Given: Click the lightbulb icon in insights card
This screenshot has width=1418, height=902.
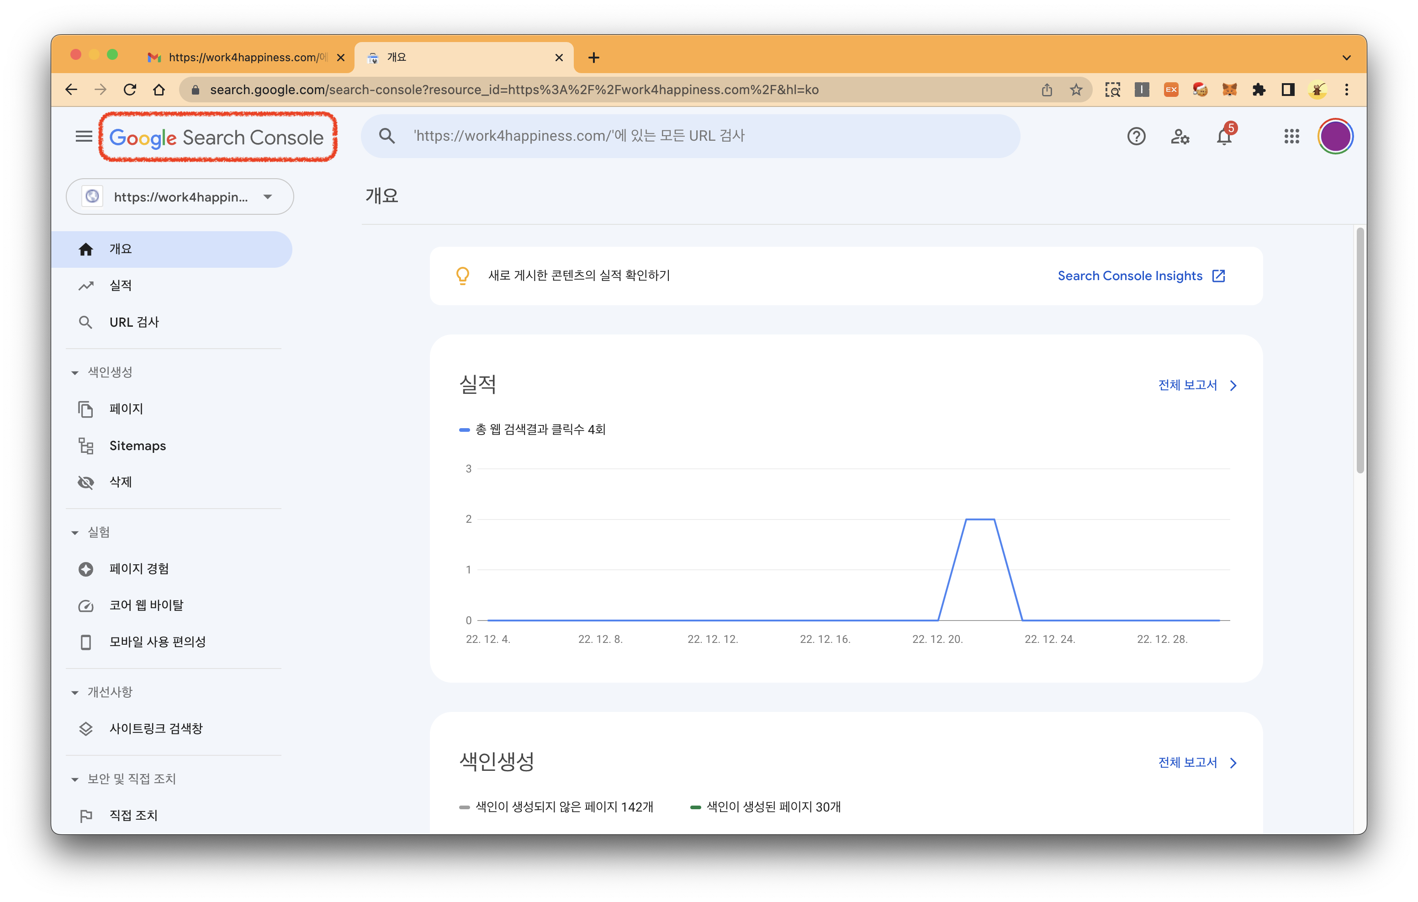Looking at the screenshot, I should 463,276.
